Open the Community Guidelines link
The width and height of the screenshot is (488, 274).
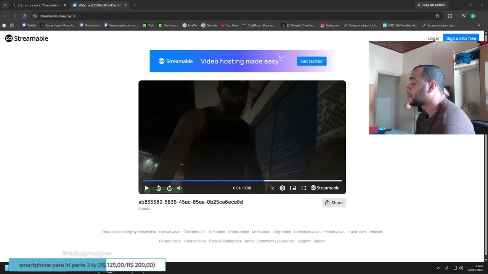click(276, 241)
